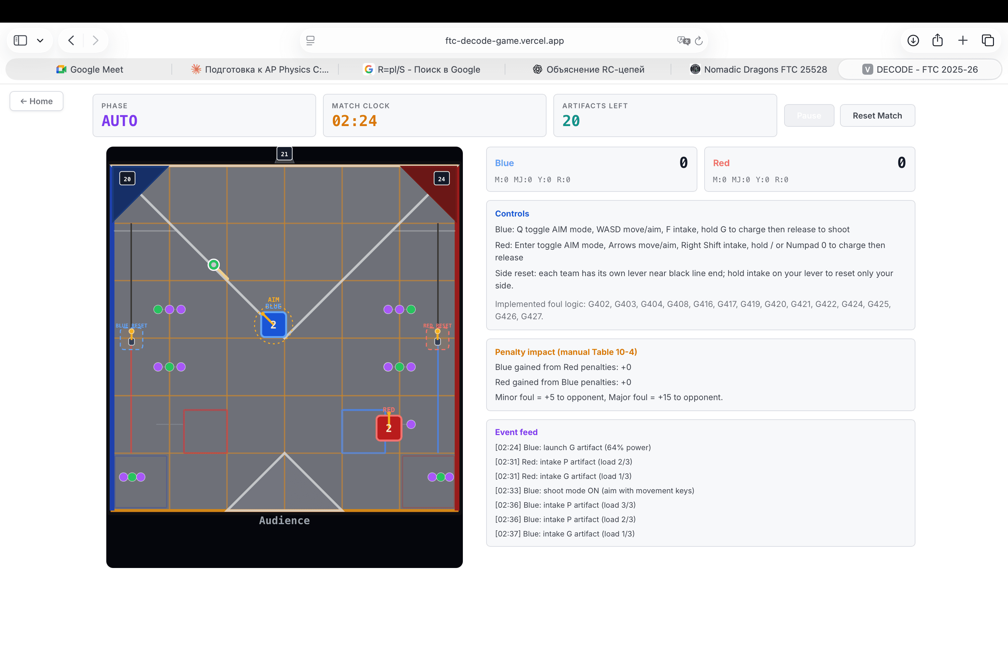Viewport: 1008px width, 655px height.
Task: Click the page reload icon
Action: (699, 41)
